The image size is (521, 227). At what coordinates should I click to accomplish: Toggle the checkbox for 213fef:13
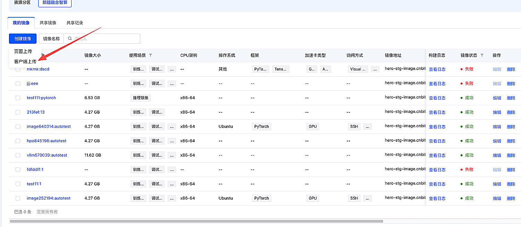click(x=18, y=112)
